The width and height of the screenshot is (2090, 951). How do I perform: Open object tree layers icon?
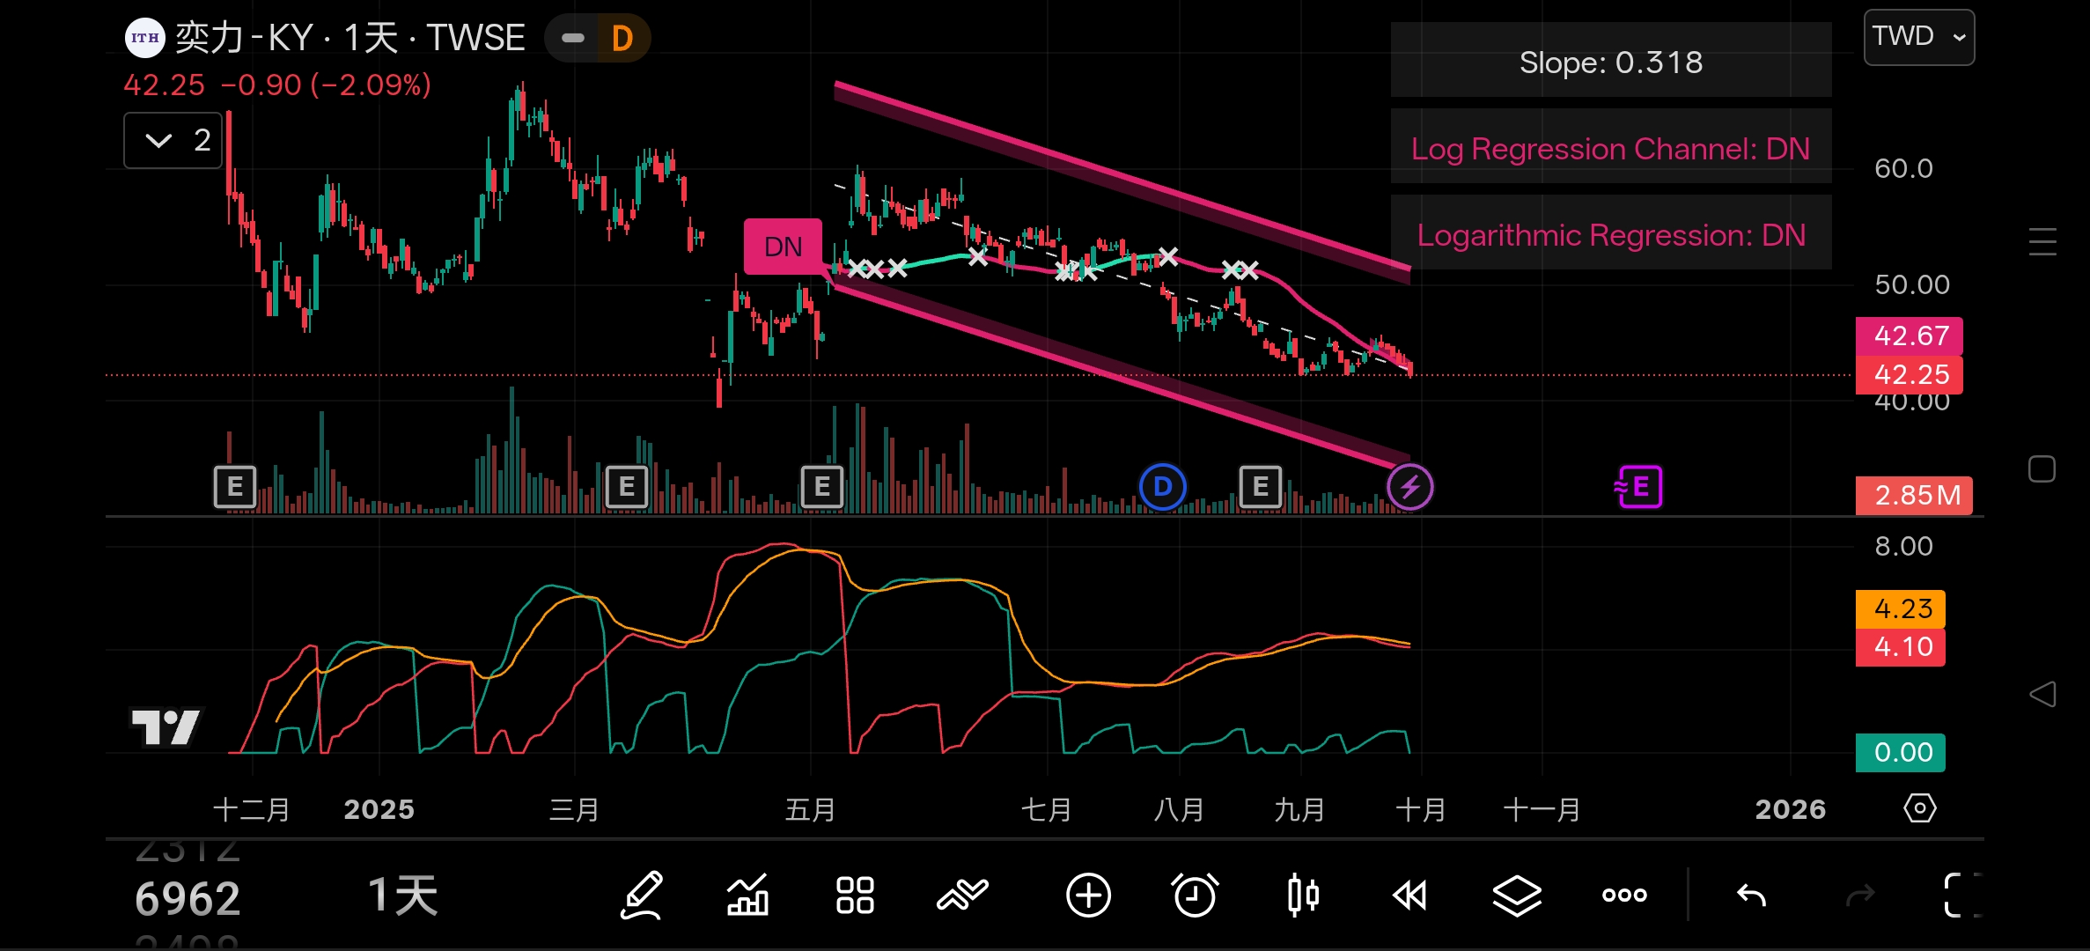click(1516, 896)
